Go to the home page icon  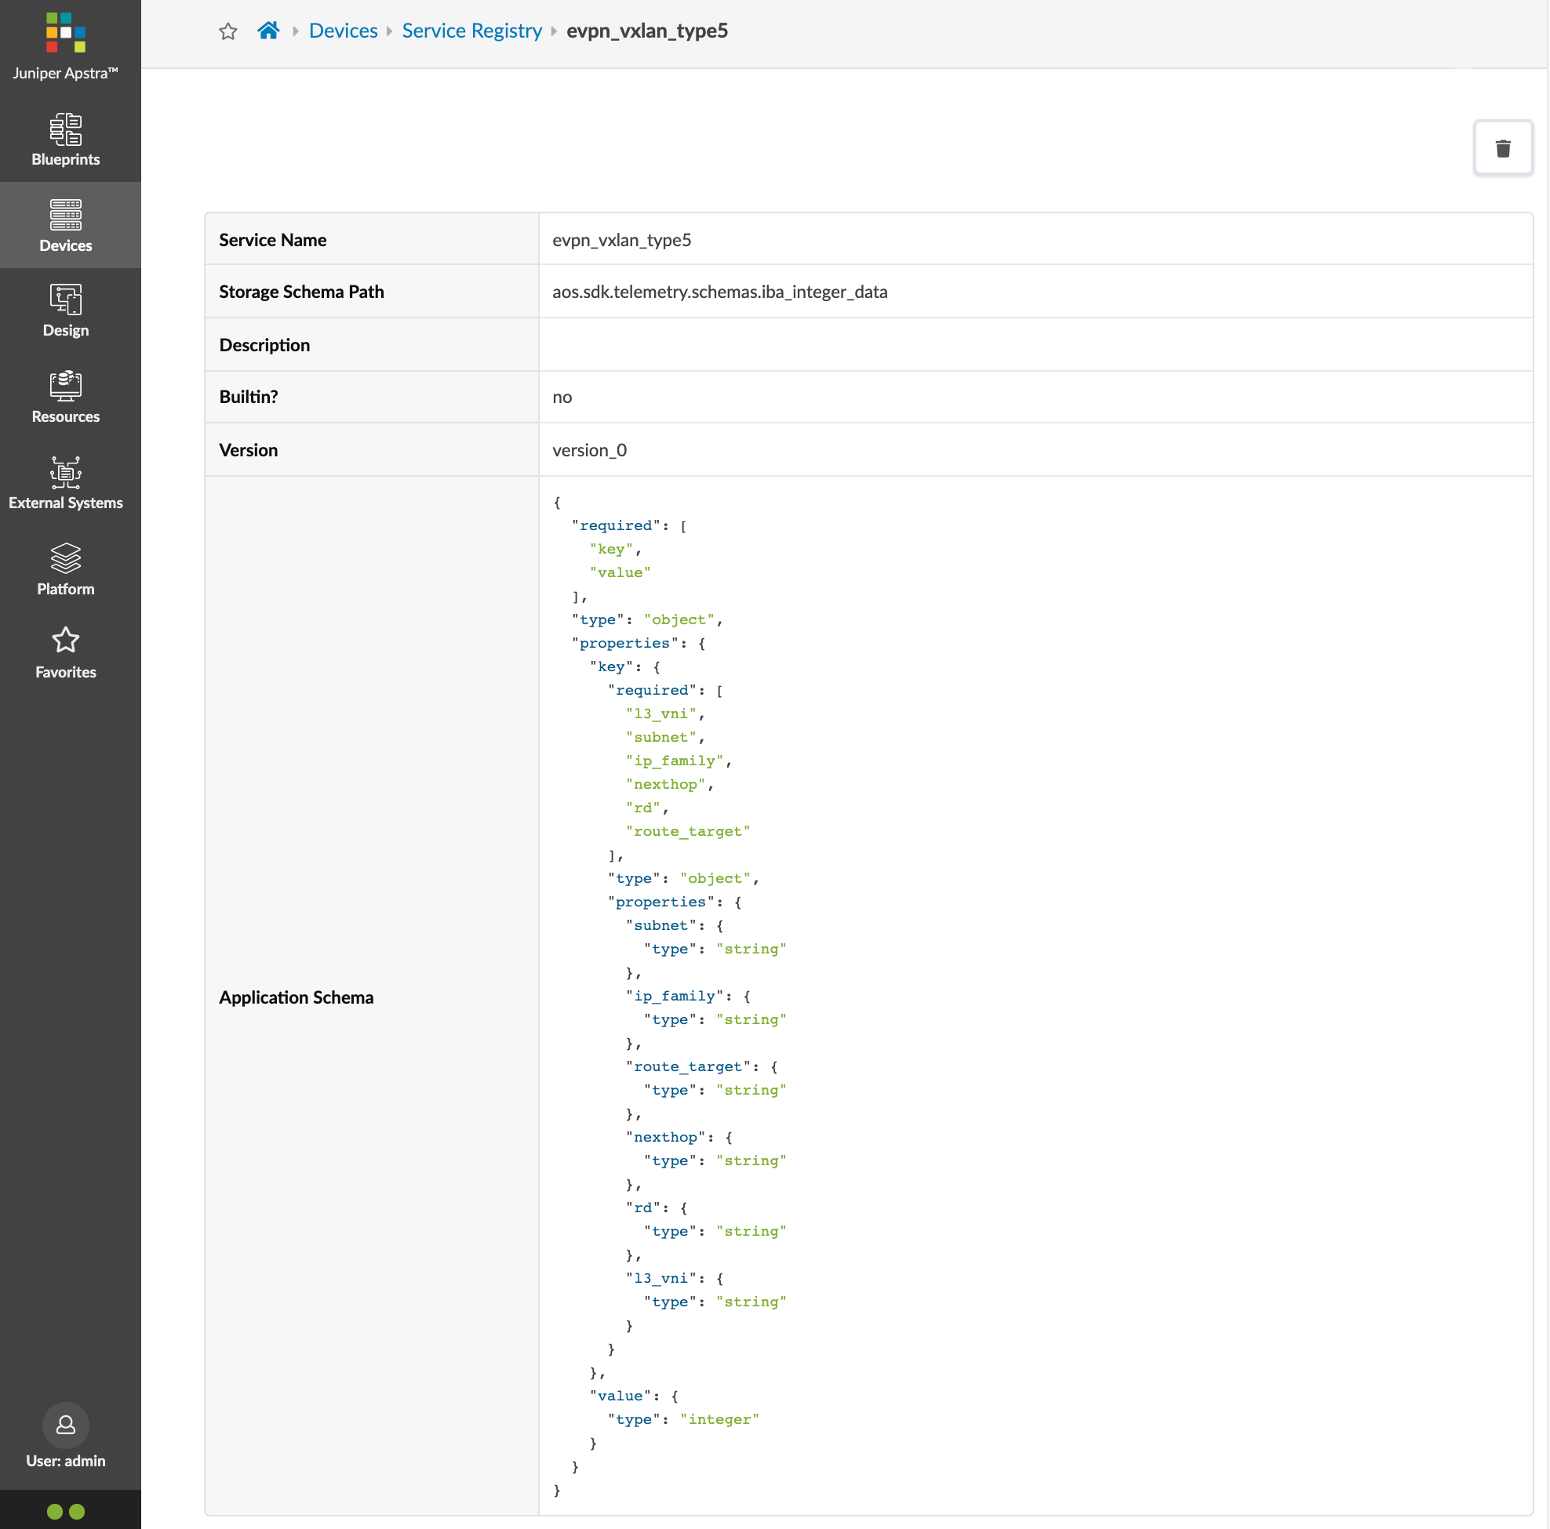click(x=268, y=31)
